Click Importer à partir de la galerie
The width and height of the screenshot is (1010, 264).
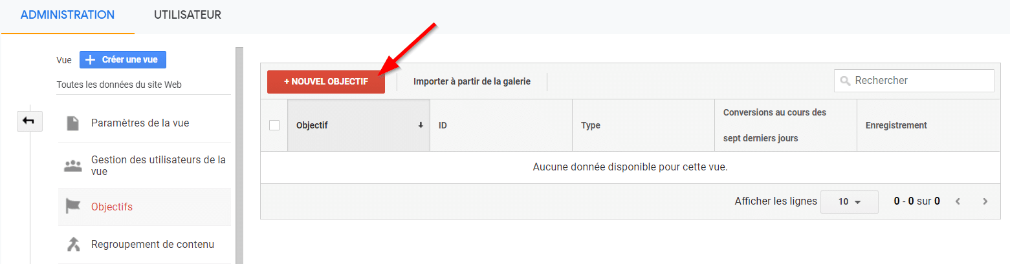coord(472,82)
